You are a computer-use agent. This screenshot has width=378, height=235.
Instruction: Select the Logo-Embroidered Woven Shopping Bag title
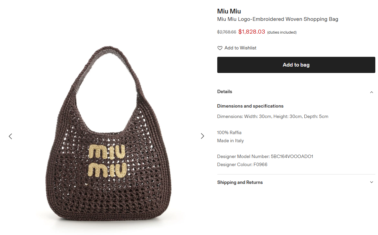tap(277, 19)
